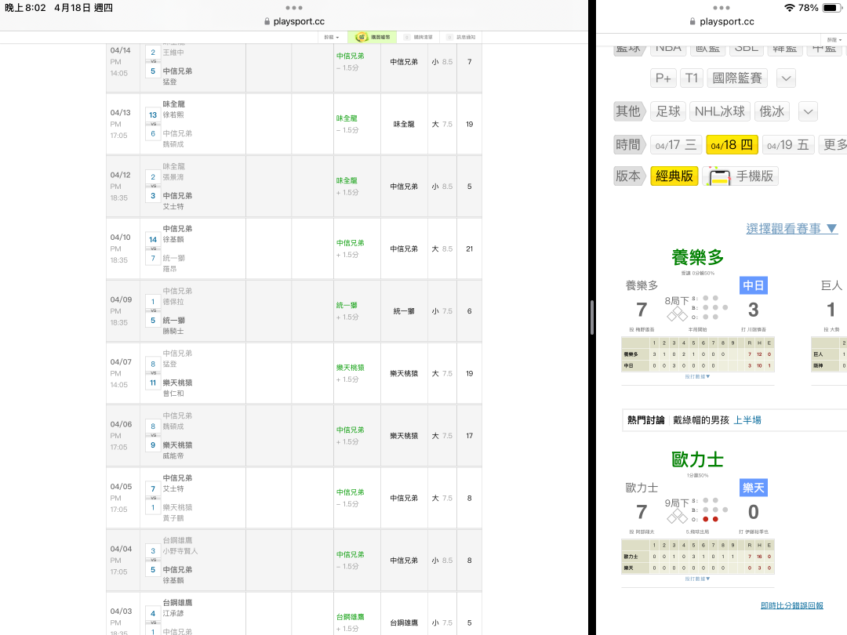Image resolution: width=847 pixels, height=635 pixels.
Task: Tap the blue 中日 team badge
Action: [753, 285]
